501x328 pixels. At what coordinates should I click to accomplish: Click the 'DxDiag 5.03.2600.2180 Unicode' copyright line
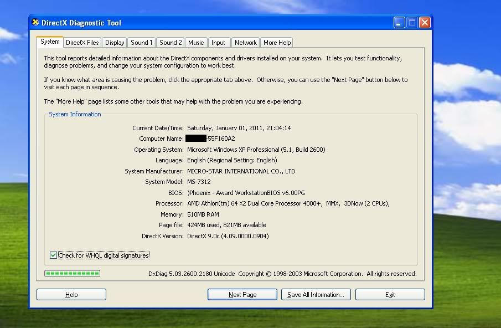click(282, 274)
